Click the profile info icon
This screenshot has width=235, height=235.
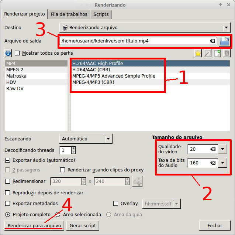tap(8, 53)
